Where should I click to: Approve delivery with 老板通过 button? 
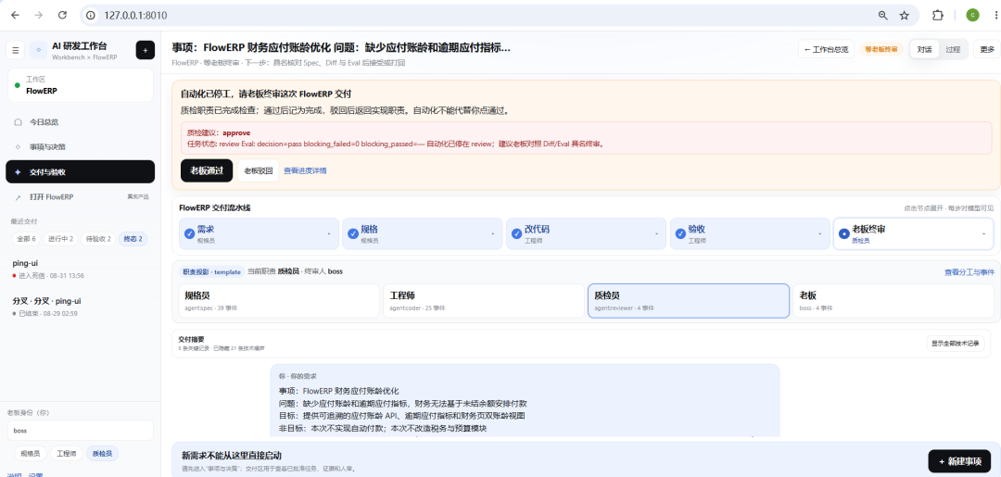[206, 170]
